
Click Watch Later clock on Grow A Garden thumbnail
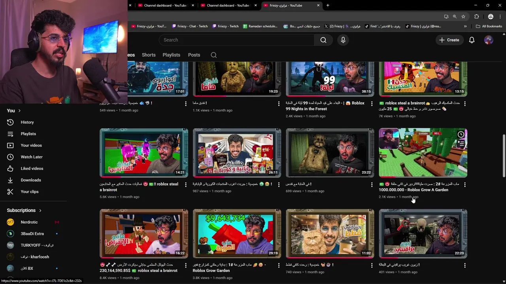461,135
